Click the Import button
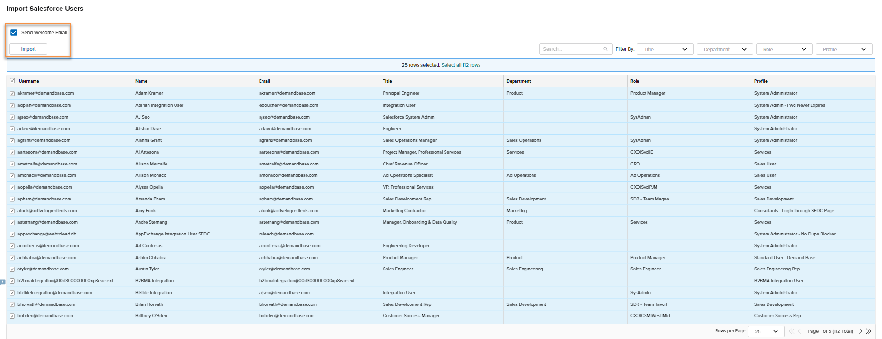Screen dimensions: 882x339 tap(28, 49)
